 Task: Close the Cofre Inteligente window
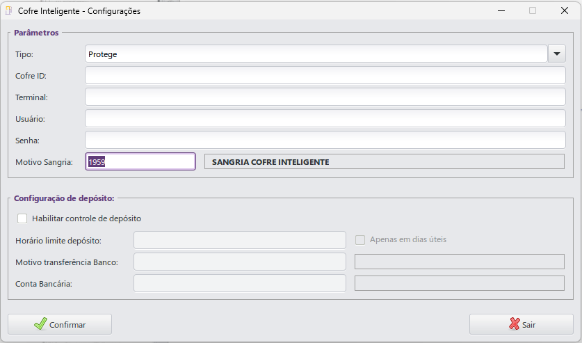[x=565, y=10]
